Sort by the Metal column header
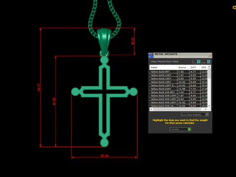This screenshot has height=177, width=236. 163,67
